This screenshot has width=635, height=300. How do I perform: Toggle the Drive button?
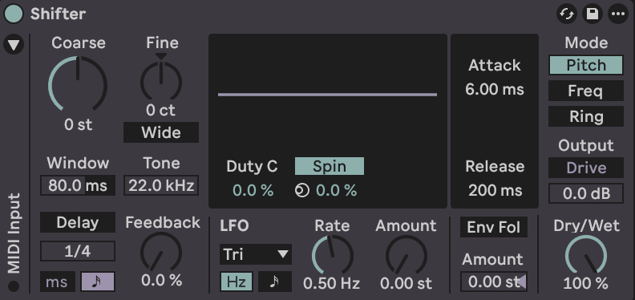pos(586,168)
